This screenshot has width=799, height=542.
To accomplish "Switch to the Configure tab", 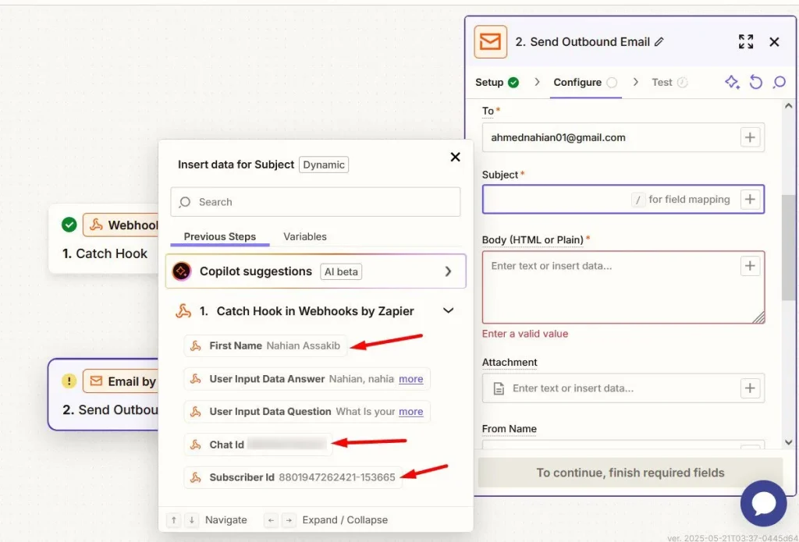I will click(585, 83).
